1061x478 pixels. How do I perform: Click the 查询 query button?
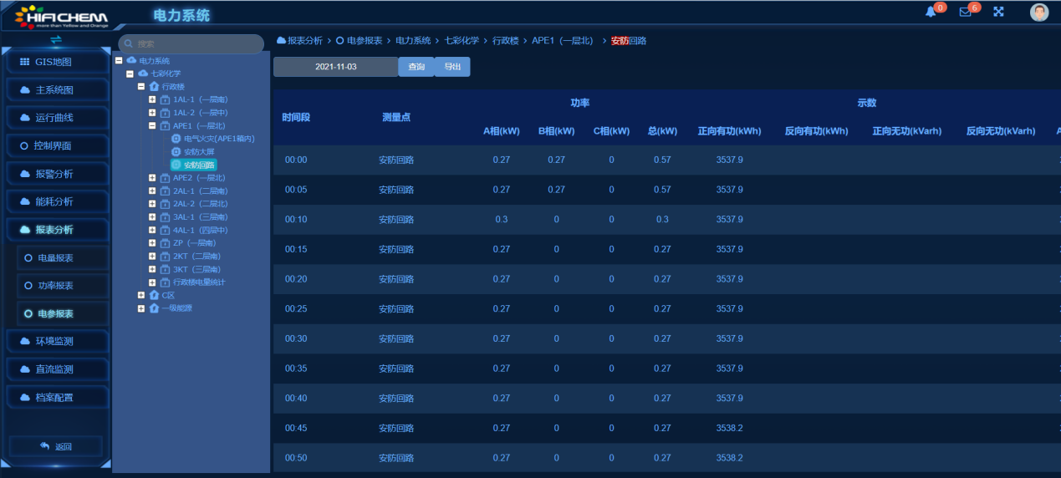pyautogui.click(x=416, y=67)
